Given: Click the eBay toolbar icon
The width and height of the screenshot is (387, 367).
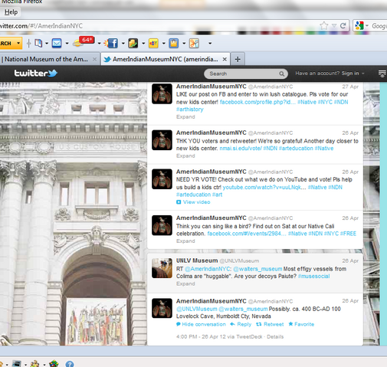Looking at the screenshot, I should click(x=153, y=43).
